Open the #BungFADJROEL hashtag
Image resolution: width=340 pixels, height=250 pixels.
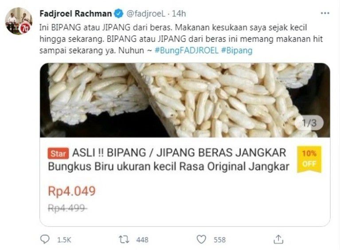coord(186,51)
